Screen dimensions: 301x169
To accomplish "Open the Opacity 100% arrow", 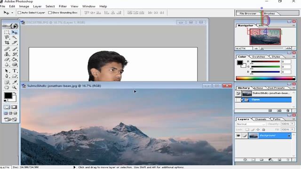I will coord(293,124).
